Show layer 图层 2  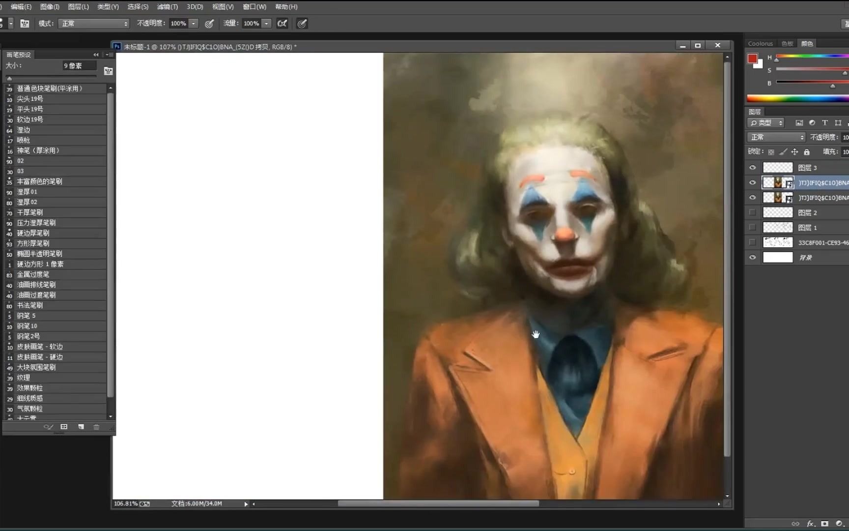pyautogui.click(x=752, y=212)
